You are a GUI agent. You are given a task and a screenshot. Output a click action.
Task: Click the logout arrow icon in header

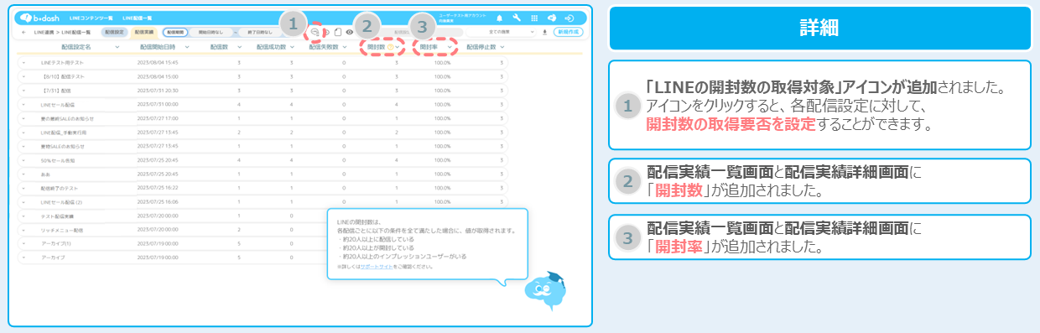click(x=570, y=18)
